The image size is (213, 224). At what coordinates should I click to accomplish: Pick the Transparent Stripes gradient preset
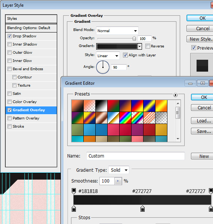pyautogui.click(x=149, y=118)
